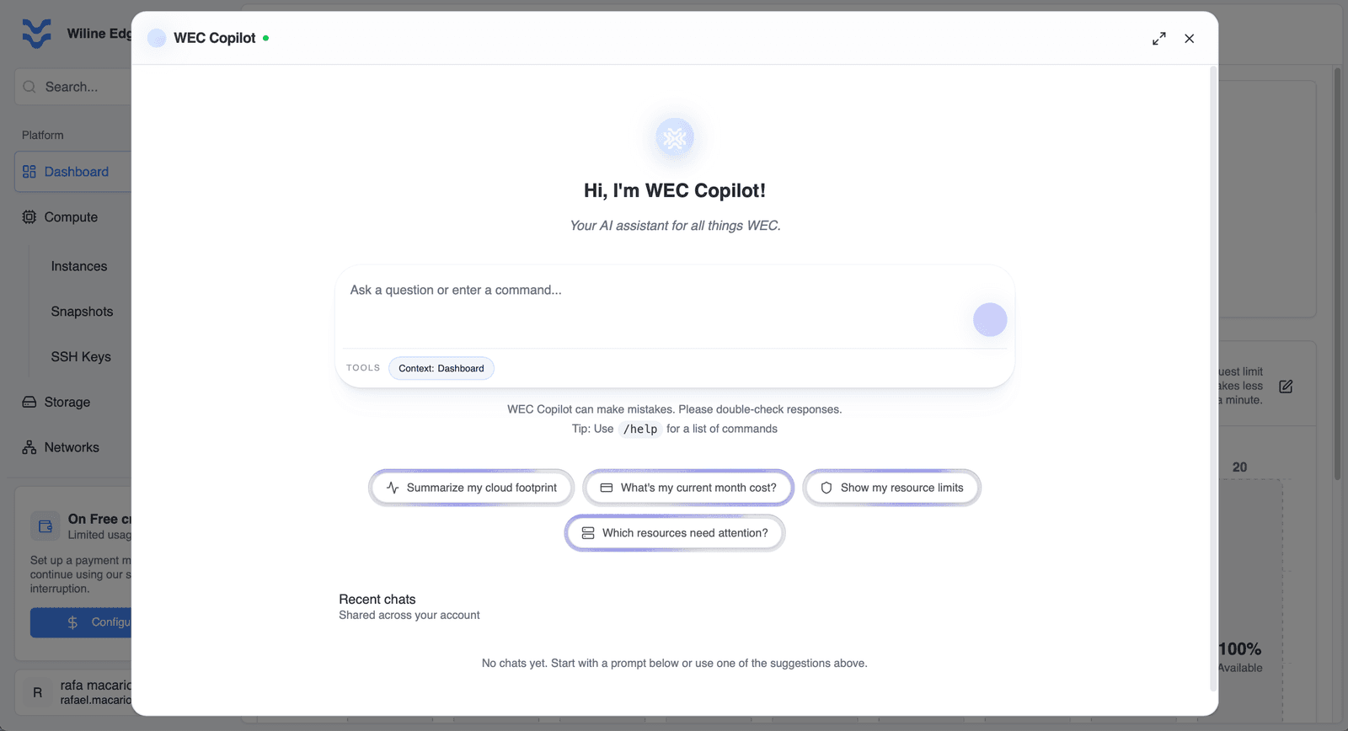The image size is (1348, 731).
Task: Focus the Ask a question input field
Action: point(657,307)
